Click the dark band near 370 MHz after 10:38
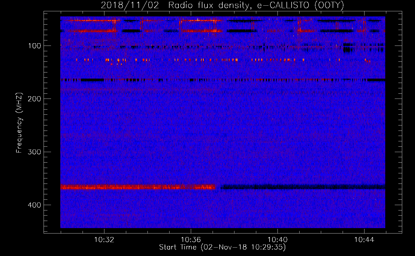 [x=303, y=187]
